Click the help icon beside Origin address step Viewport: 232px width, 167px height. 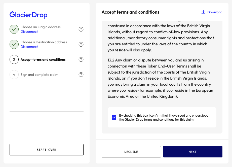click(81, 29)
